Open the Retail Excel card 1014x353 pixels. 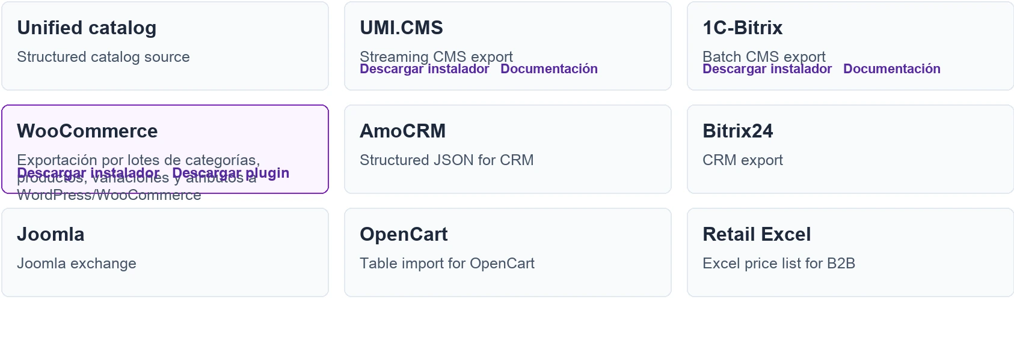tap(850, 253)
